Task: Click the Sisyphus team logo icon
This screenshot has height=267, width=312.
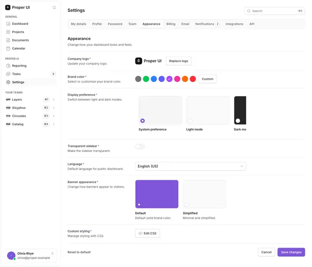Action: 8,108
